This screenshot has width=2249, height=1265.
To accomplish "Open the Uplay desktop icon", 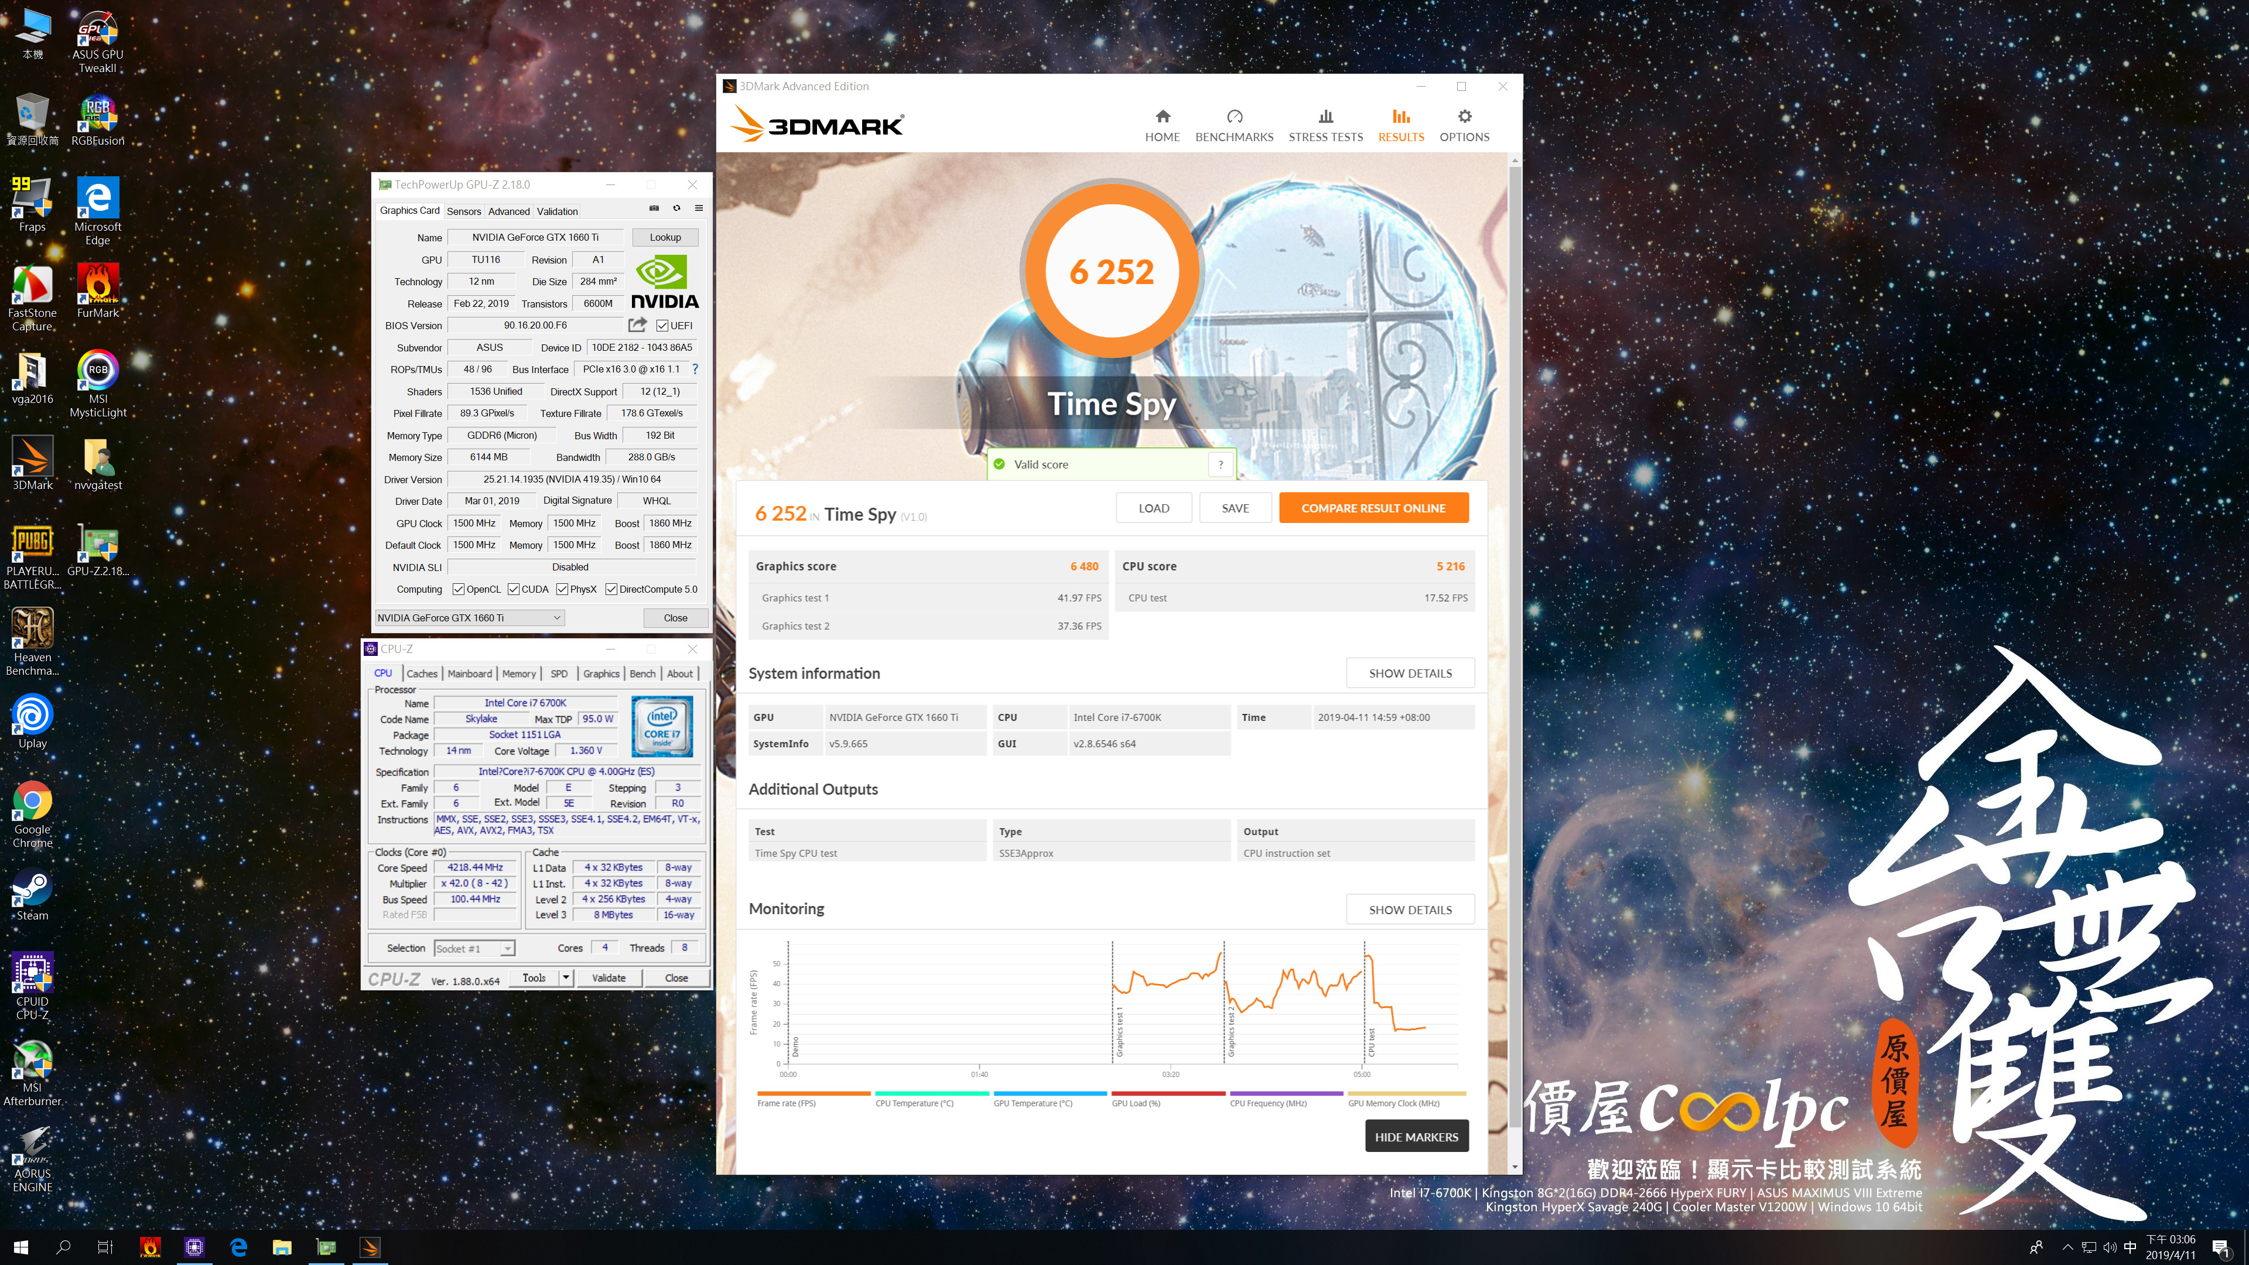I will point(32,721).
